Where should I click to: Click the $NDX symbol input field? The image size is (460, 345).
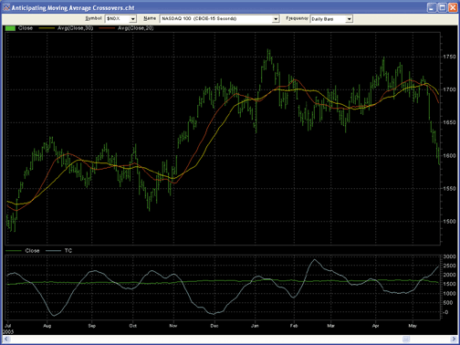point(118,19)
